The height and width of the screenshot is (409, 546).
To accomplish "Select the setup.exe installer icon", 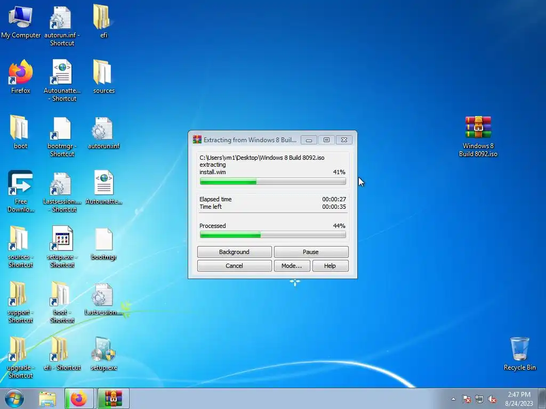I will [x=103, y=354].
